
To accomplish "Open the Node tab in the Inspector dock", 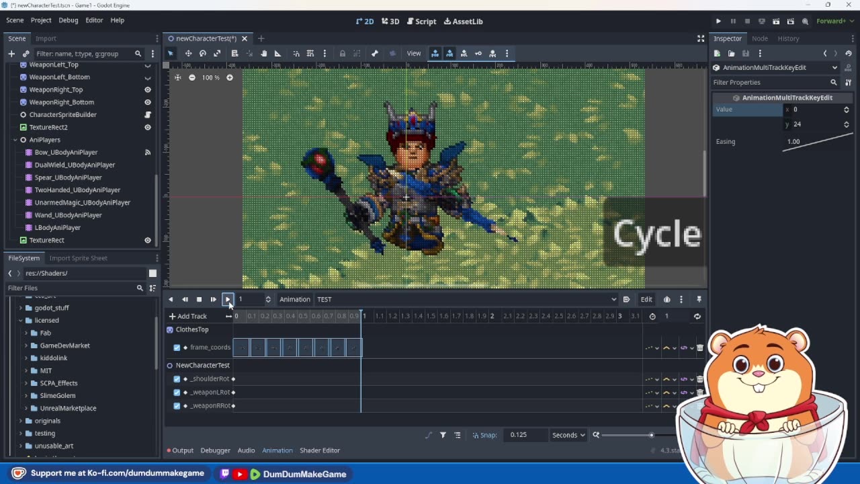I will [760, 38].
